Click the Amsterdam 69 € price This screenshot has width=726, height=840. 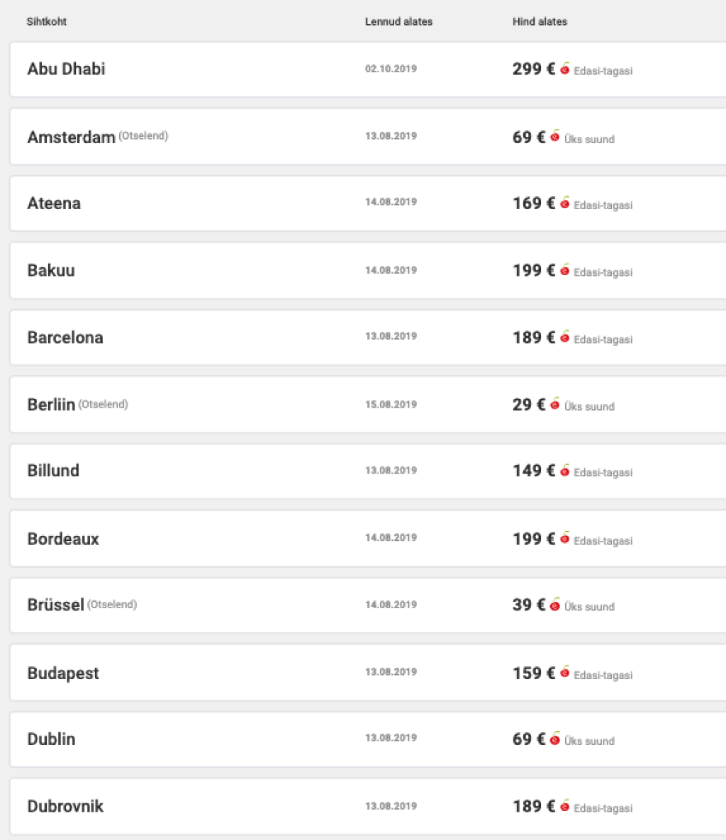point(528,137)
